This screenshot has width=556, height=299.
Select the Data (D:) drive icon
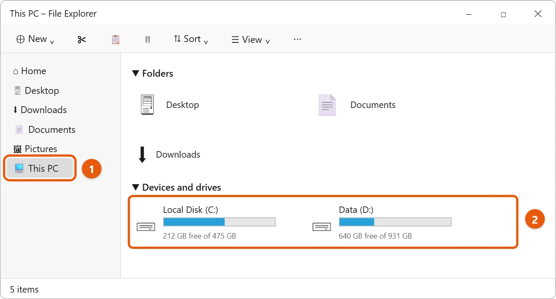click(322, 227)
